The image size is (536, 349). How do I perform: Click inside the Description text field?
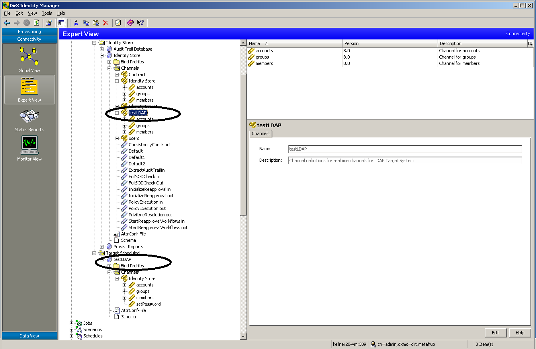click(405, 161)
